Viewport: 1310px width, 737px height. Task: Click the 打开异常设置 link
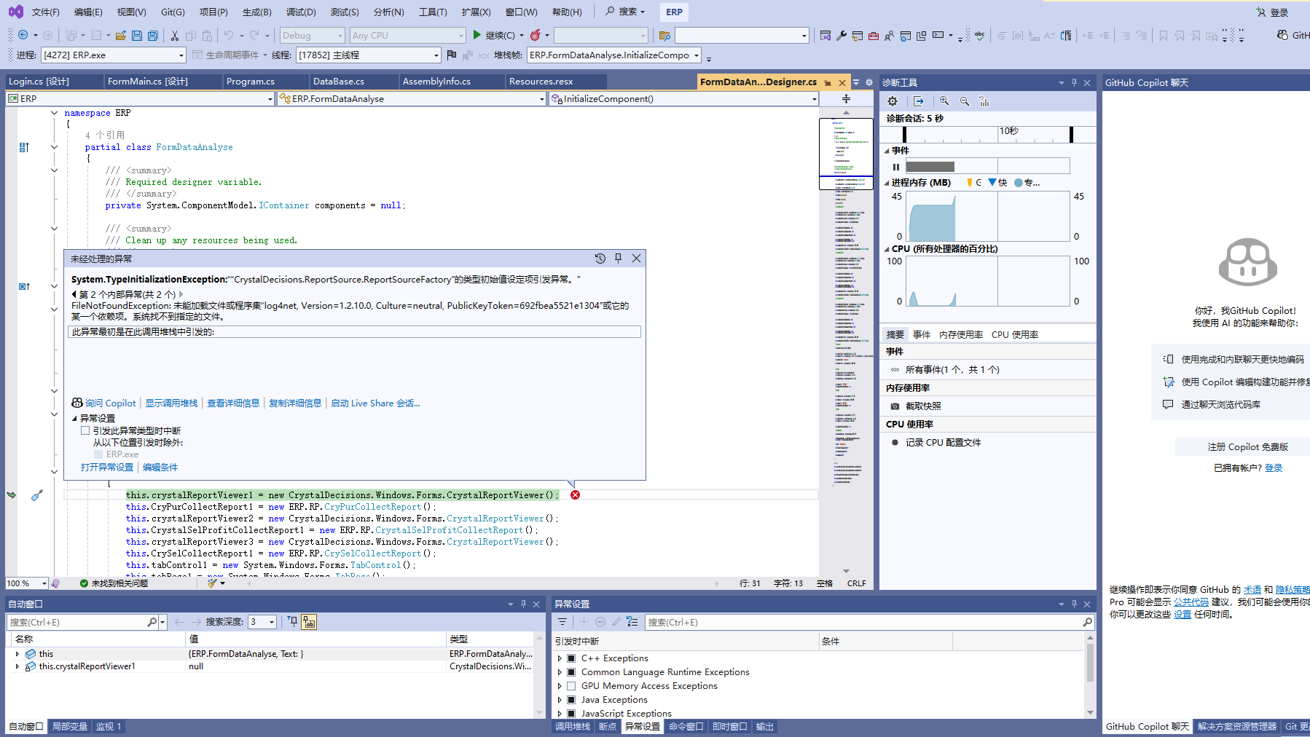[107, 468]
